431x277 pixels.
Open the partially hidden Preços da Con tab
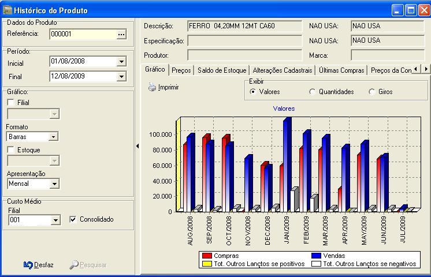pyautogui.click(x=391, y=70)
